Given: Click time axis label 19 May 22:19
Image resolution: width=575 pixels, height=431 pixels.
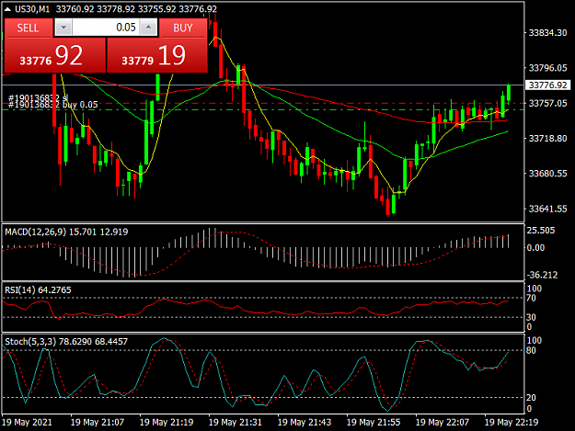Looking at the screenshot, I should [x=512, y=422].
